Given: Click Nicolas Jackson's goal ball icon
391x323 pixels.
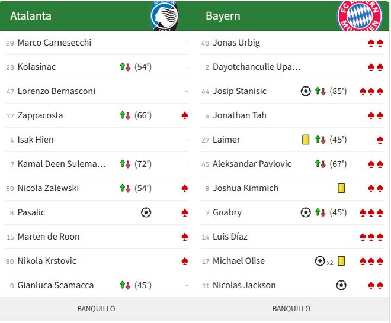Looking at the screenshot, I should click(341, 285).
